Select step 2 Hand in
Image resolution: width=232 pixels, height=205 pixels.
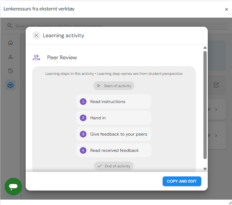113,118
